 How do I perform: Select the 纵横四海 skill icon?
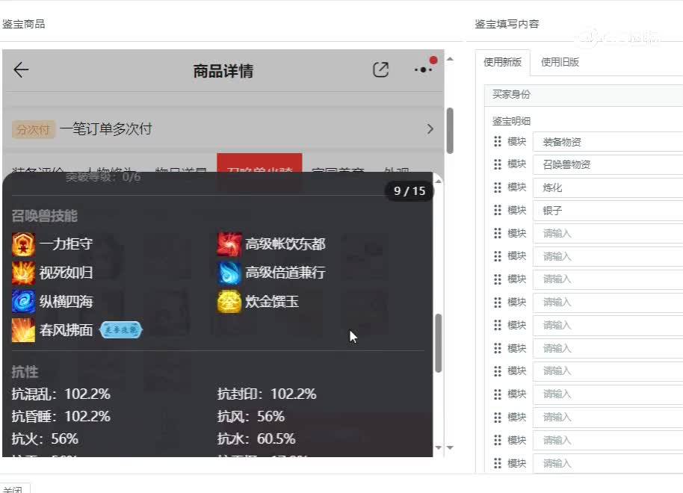(23, 301)
